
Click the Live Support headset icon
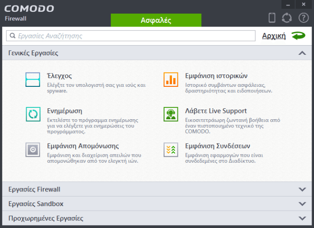[171, 114]
